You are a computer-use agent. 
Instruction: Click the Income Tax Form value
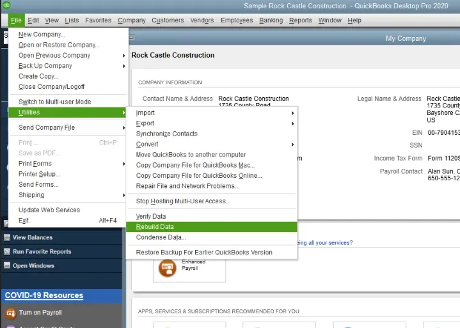443,159
